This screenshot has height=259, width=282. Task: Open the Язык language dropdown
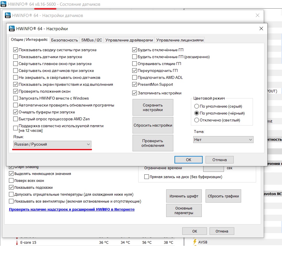pos(52,144)
